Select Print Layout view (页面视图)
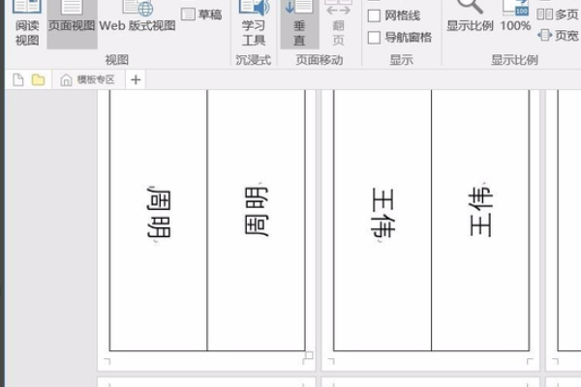The height and width of the screenshot is (387, 581). pos(72,23)
